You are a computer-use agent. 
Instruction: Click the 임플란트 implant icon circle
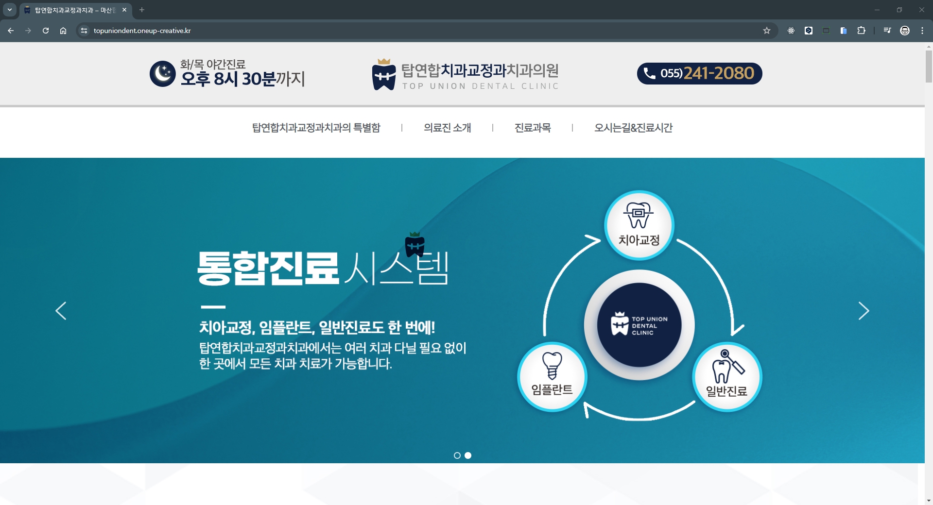(552, 377)
